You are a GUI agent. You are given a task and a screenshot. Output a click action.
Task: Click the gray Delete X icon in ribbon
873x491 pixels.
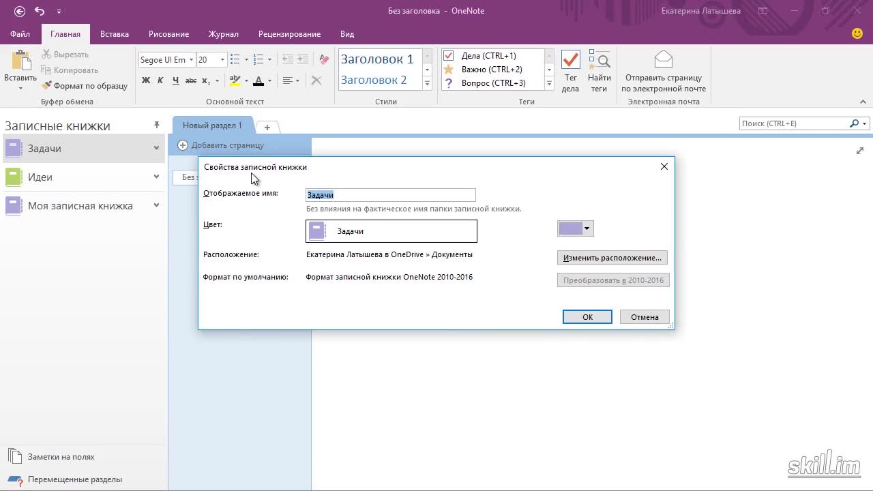pos(316,80)
